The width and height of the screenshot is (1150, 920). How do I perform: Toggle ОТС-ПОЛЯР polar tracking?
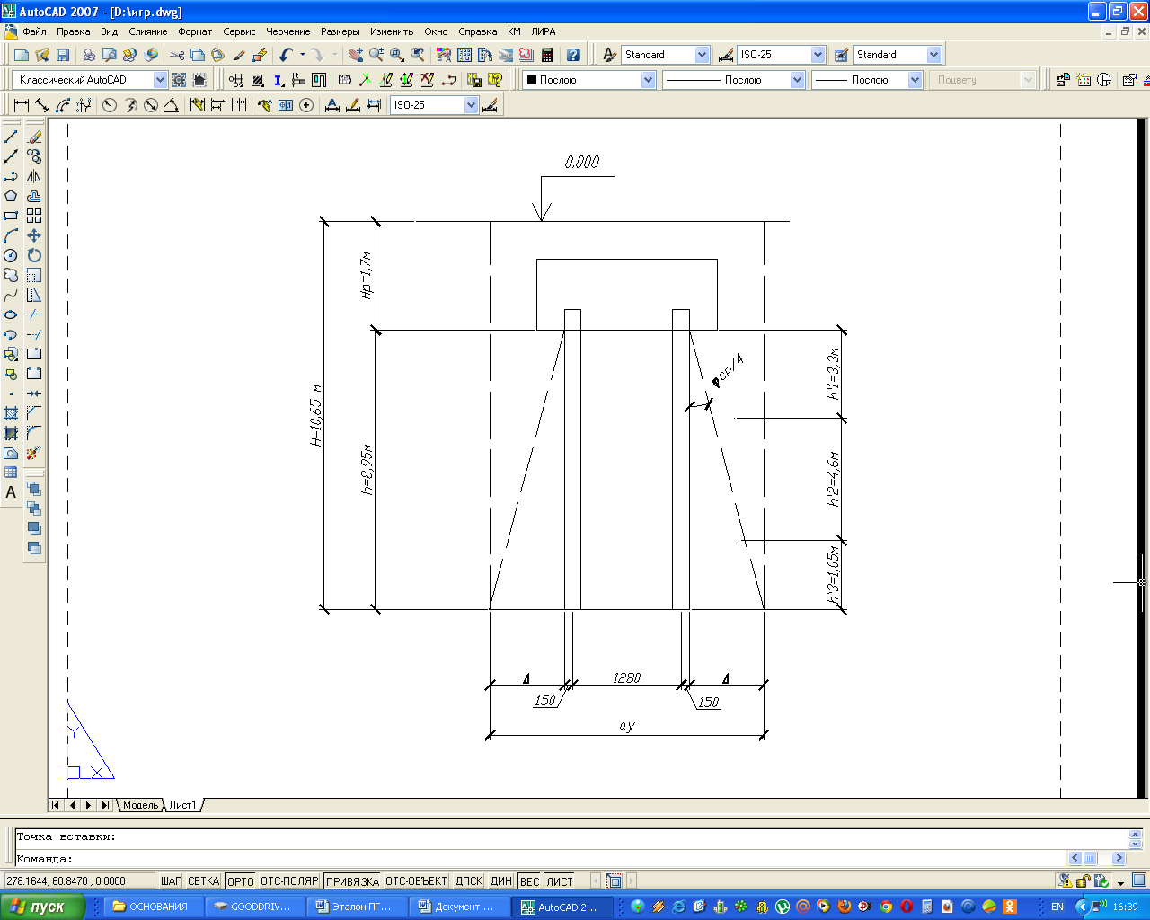pyautogui.click(x=289, y=881)
